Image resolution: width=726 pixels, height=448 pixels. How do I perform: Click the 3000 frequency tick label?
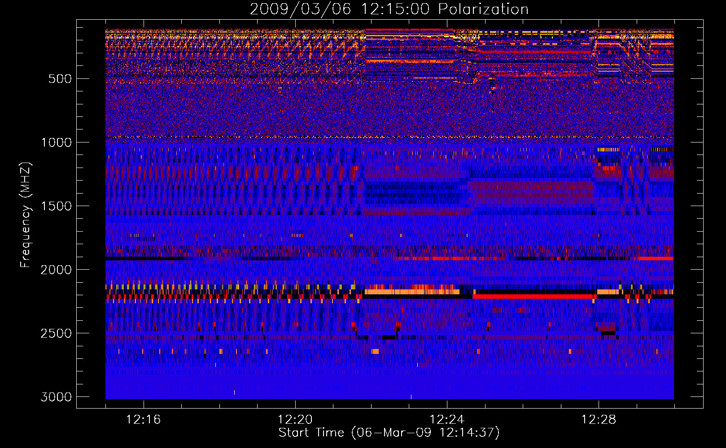56,397
